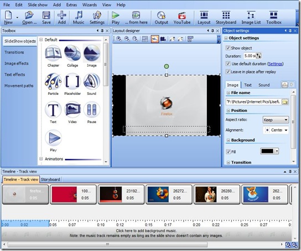Open the Transitions toolbox category

14,52
